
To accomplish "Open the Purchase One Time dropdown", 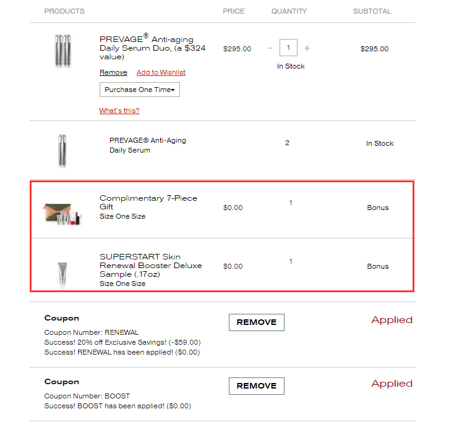I will point(140,90).
